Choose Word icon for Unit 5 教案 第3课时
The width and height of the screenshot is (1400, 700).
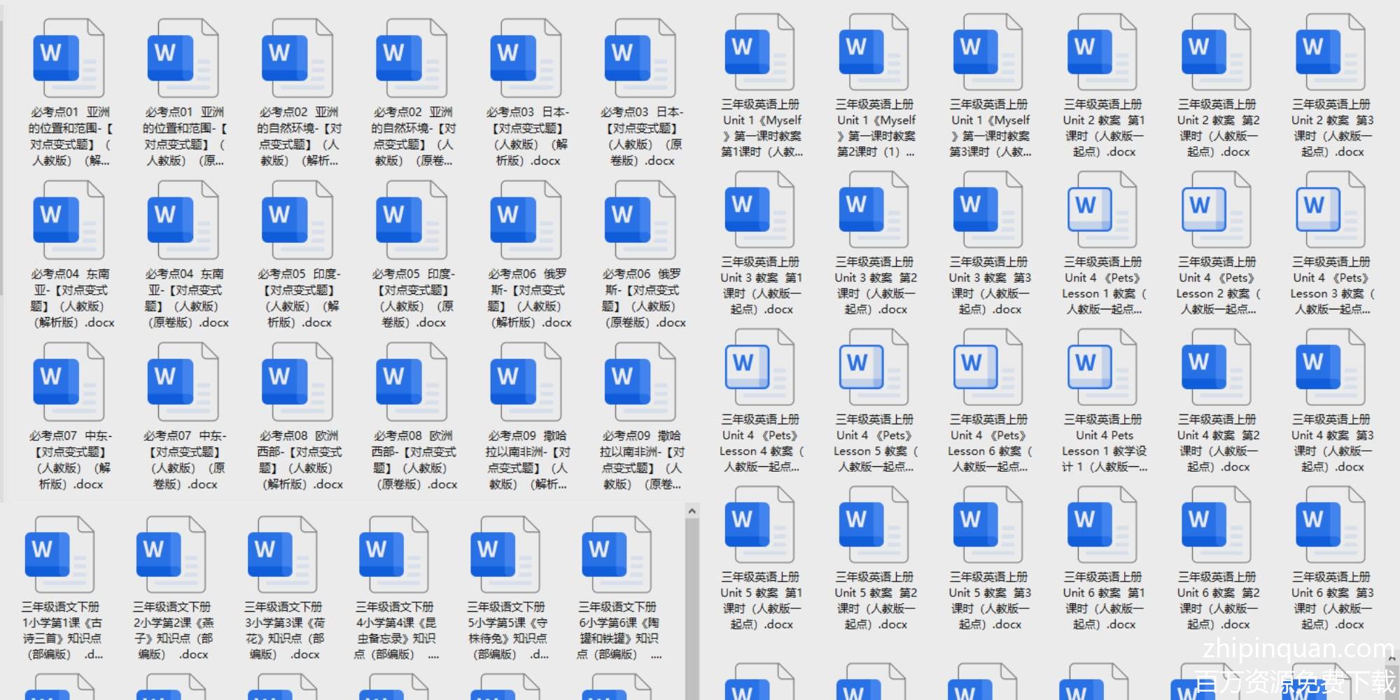[988, 525]
